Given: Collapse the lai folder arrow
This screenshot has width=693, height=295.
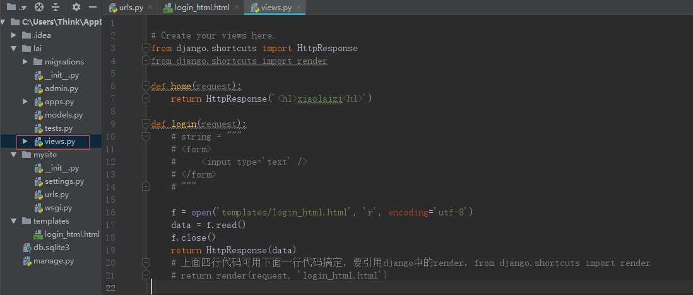Looking at the screenshot, I should [14, 48].
